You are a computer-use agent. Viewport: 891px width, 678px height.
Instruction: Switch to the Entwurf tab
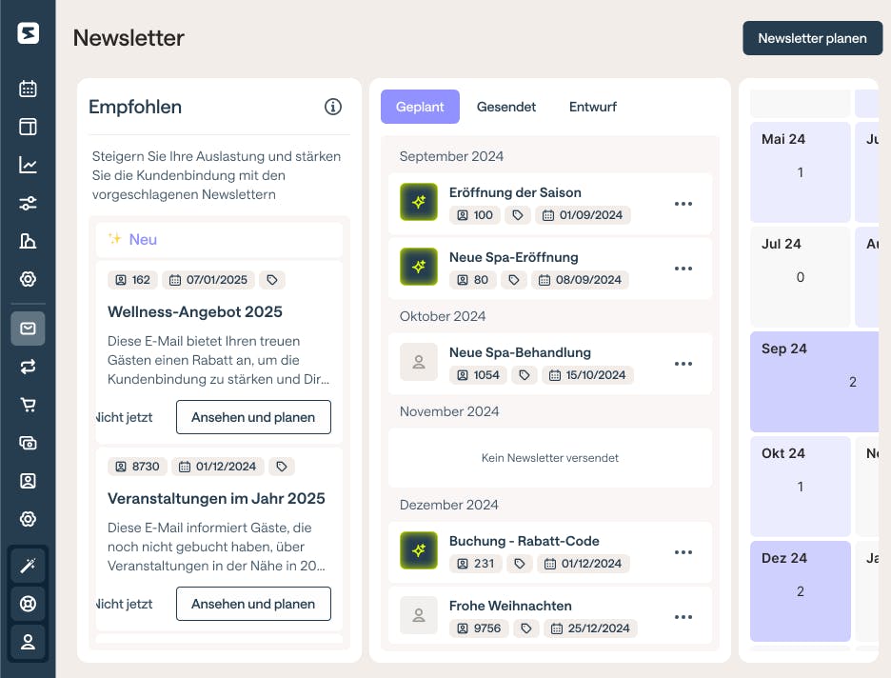point(593,107)
